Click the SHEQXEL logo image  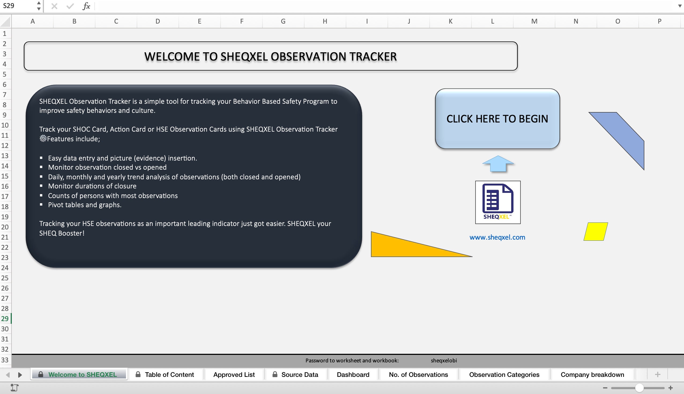(497, 202)
